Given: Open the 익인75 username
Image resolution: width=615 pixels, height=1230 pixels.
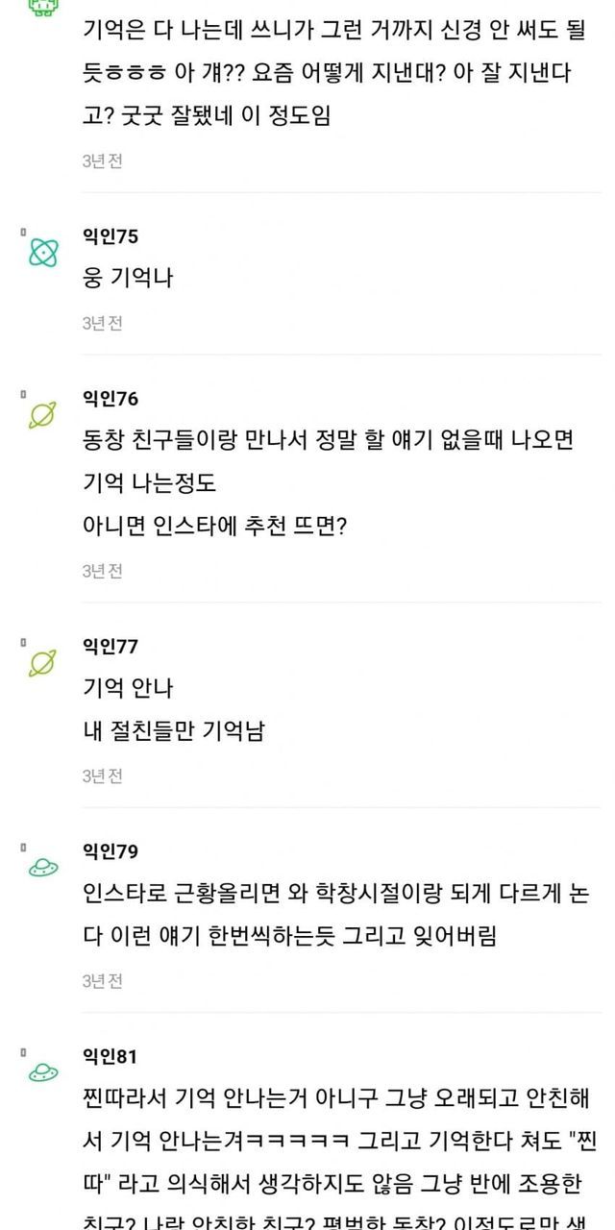Looking at the screenshot, I should click(111, 237).
